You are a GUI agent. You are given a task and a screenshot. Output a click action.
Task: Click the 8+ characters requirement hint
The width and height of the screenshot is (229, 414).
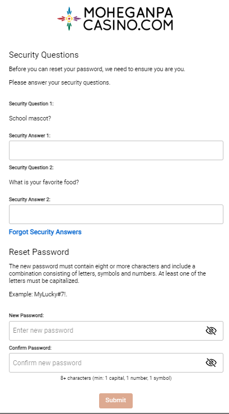pos(116,378)
